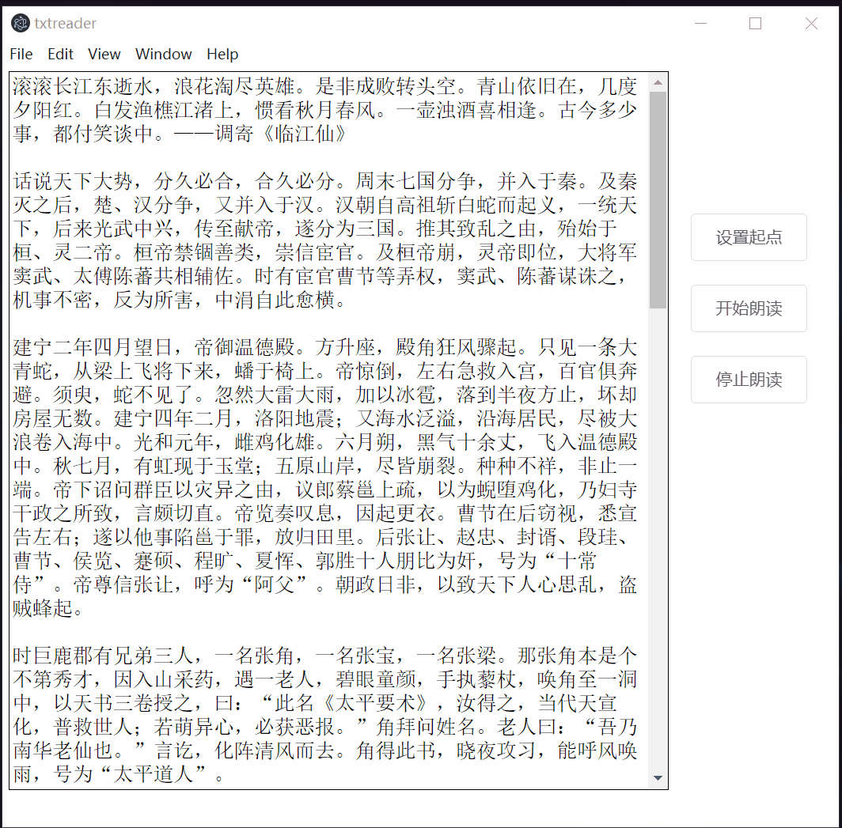The image size is (842, 828).
Task: Click the scrollbar down arrow
Action: coord(658,778)
